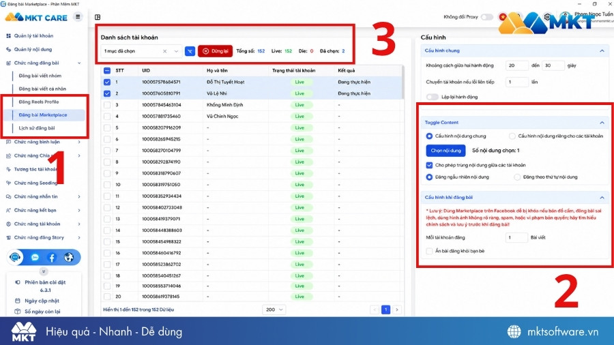This screenshot has width=614, height=345.
Task: Select Cấu hình nội dung riêng cho các tài khoản
Action: click(512, 136)
